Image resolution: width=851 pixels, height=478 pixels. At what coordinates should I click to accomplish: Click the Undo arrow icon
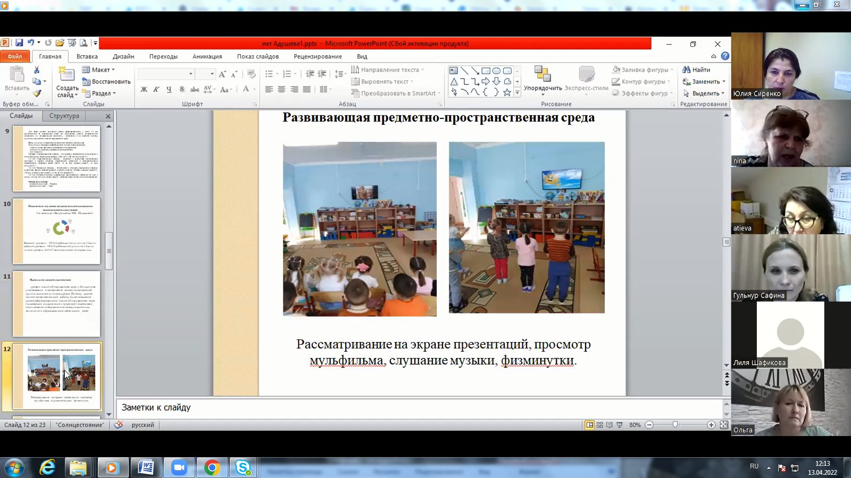pos(31,43)
